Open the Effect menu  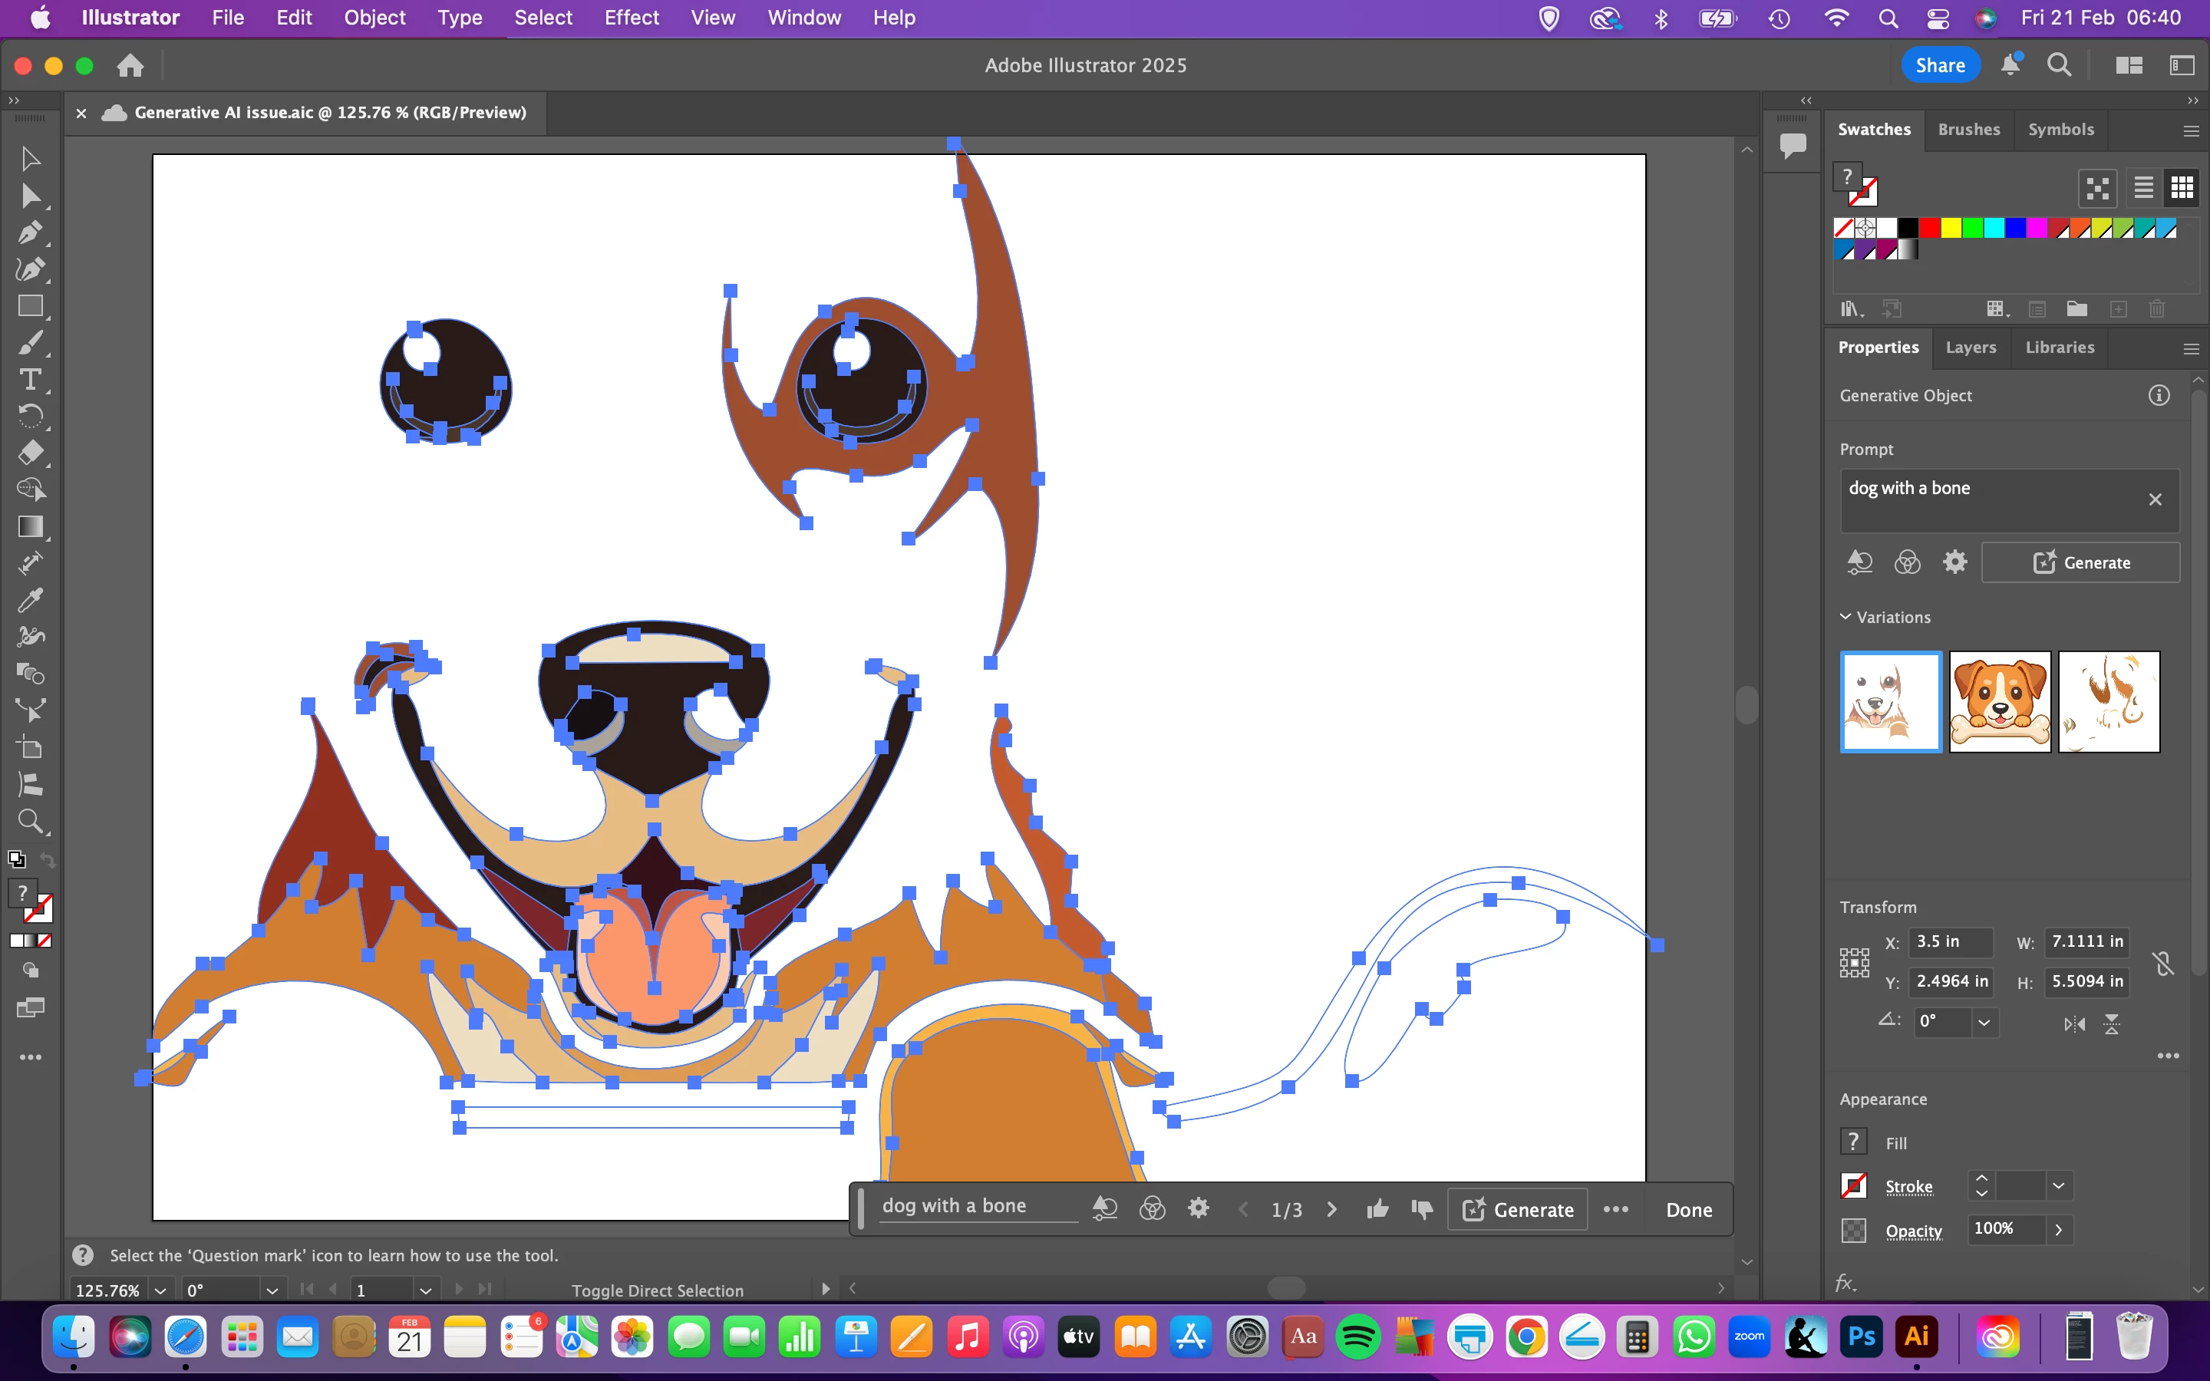point(631,18)
